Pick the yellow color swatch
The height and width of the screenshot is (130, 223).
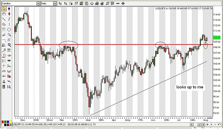point(10,122)
